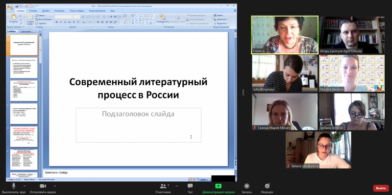392x195 pixels.
Task: Select Igor Cintula's video tile
Action: (352, 35)
